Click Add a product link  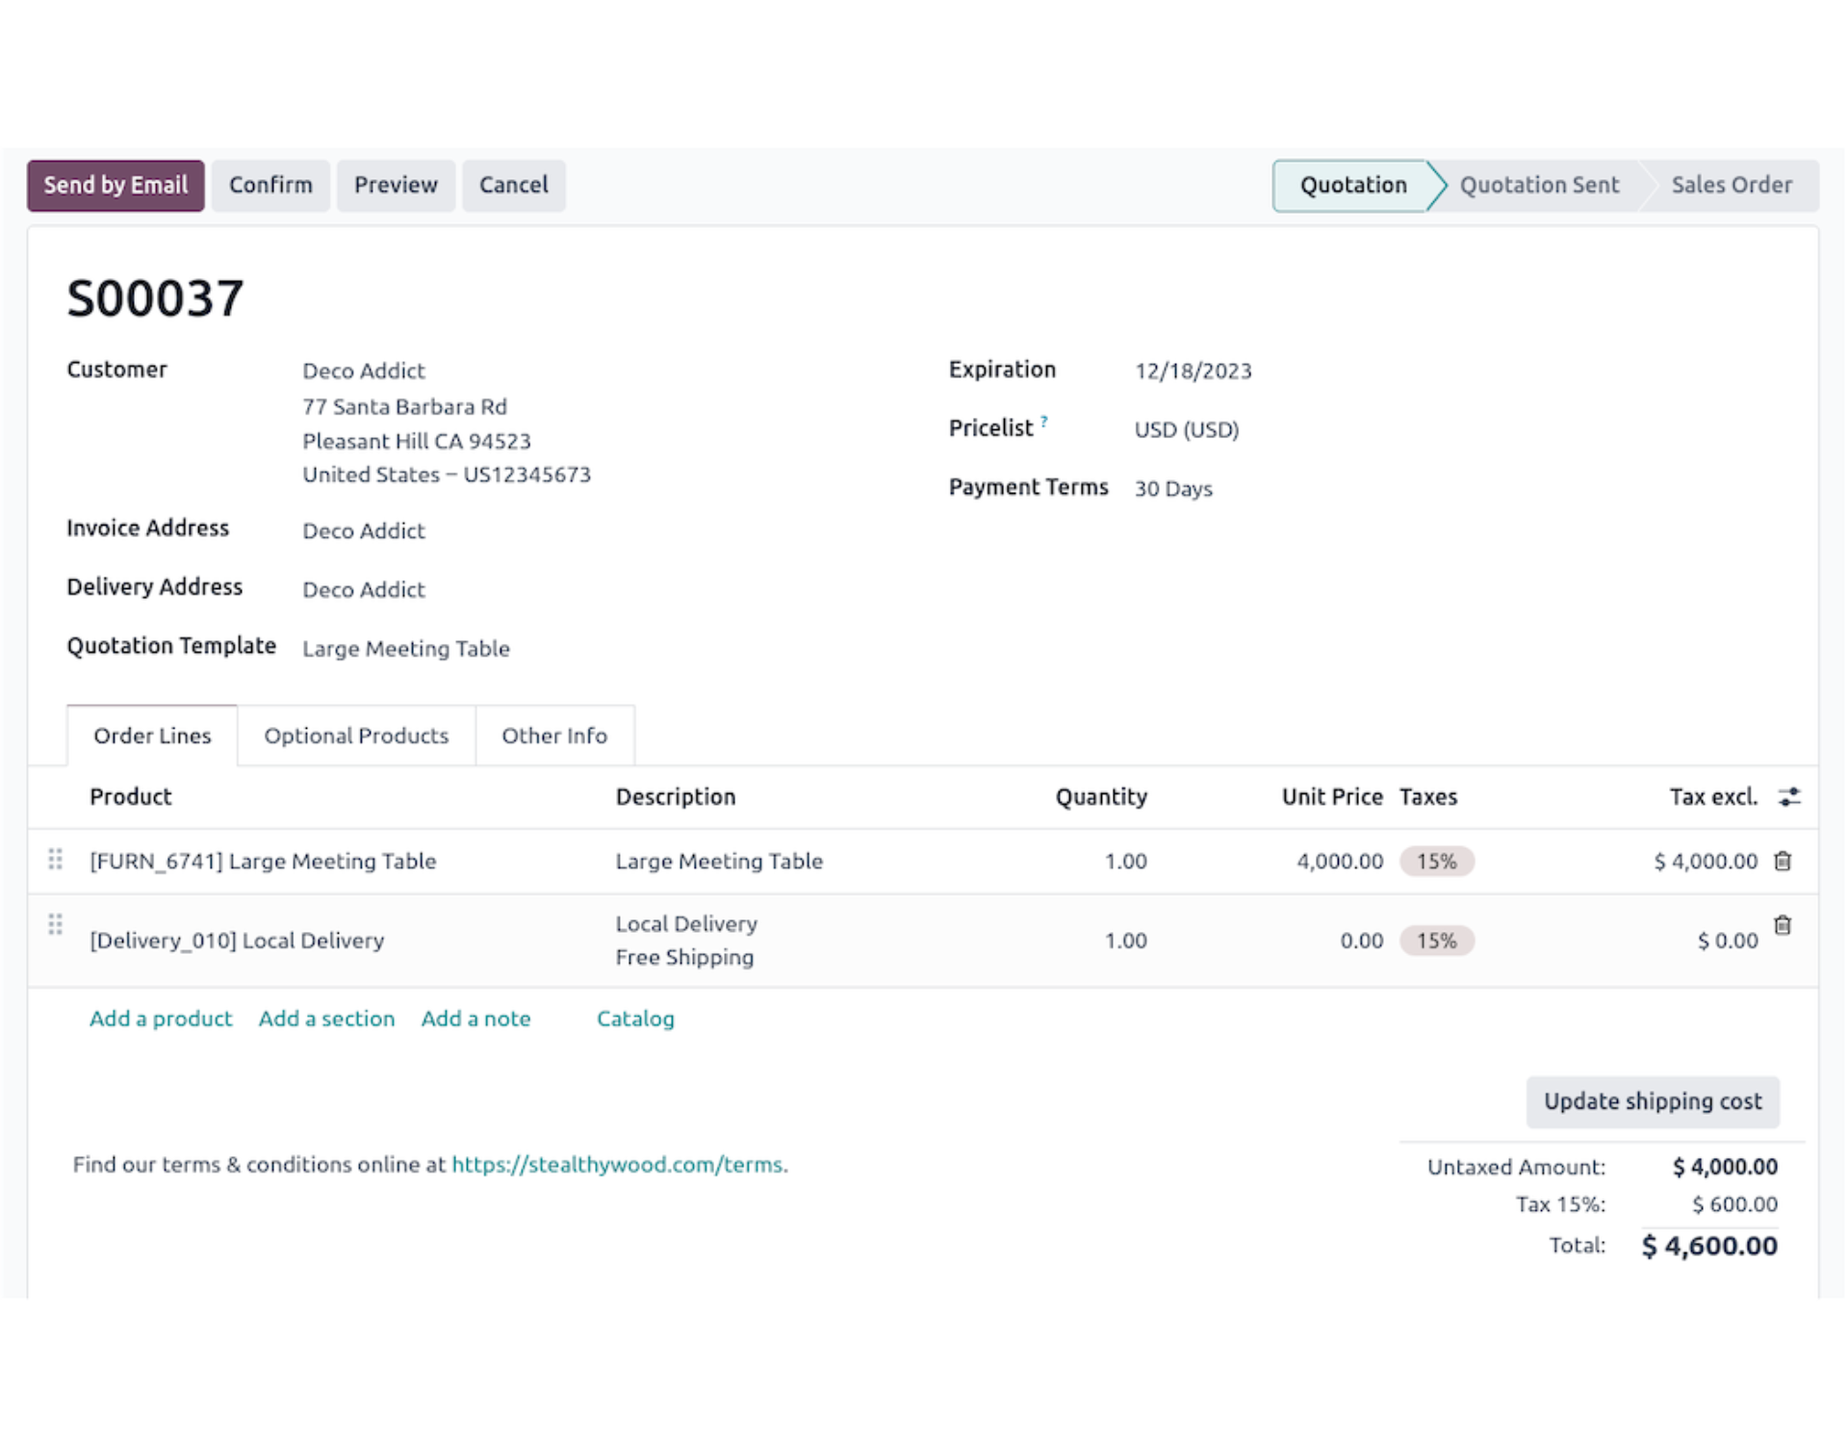(161, 1019)
